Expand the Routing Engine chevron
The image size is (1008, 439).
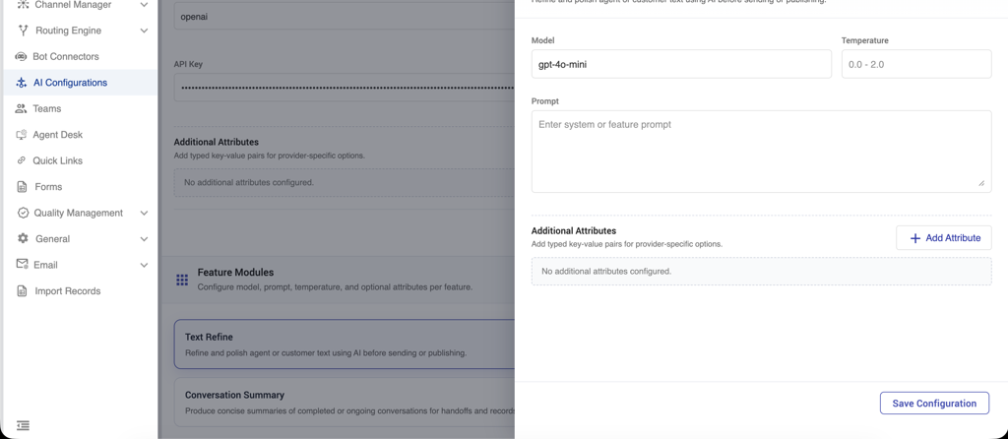click(x=144, y=31)
